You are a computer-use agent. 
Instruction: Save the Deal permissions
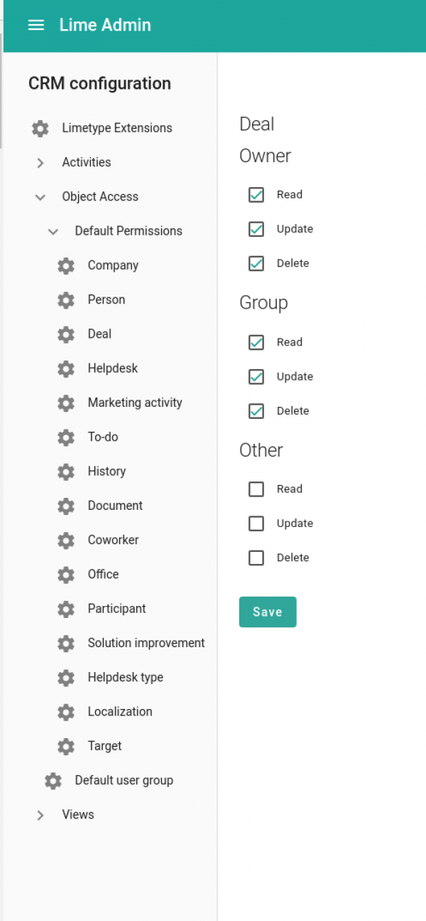268,612
